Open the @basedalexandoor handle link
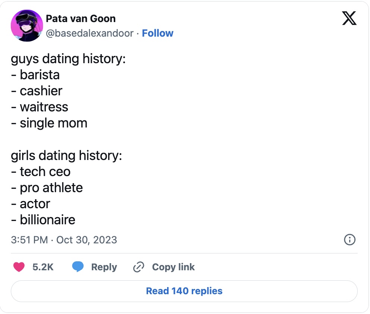This screenshot has height=314, width=370. click(90, 33)
